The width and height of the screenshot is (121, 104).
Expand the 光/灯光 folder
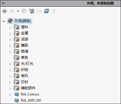click(10, 64)
